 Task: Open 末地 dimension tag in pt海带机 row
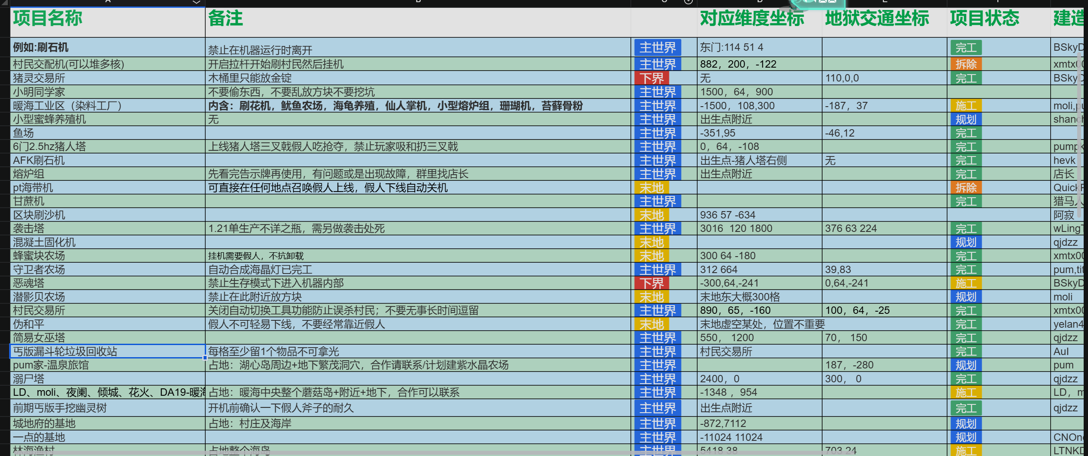652,188
